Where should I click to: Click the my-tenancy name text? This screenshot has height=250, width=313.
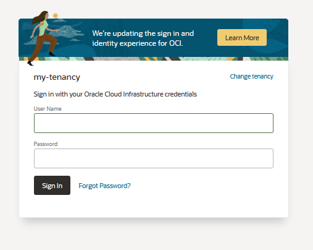(57, 77)
